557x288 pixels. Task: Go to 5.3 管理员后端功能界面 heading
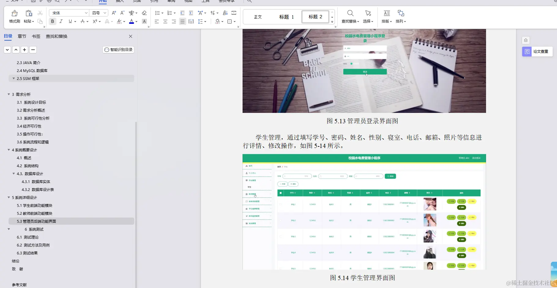pos(71,221)
